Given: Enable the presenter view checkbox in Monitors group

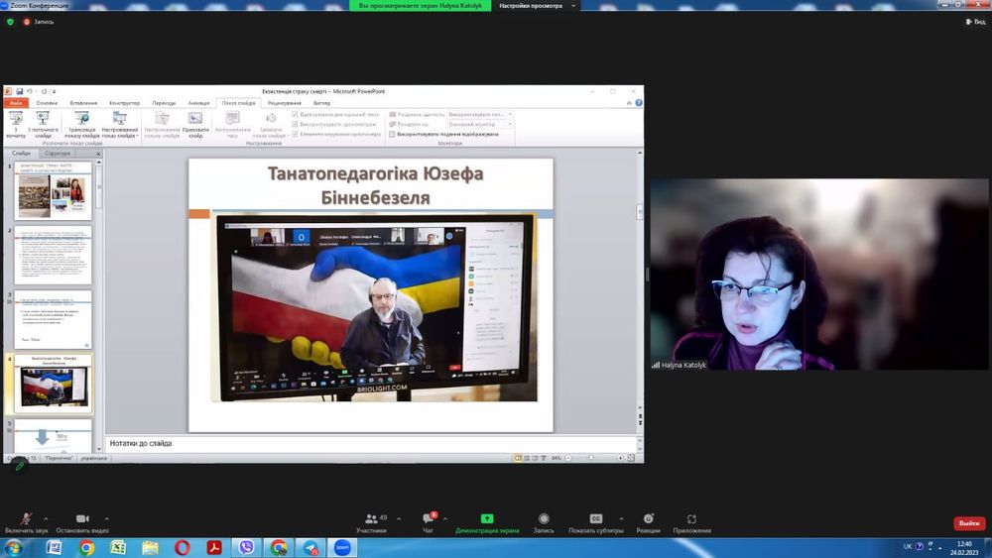Looking at the screenshot, I should click(392, 134).
